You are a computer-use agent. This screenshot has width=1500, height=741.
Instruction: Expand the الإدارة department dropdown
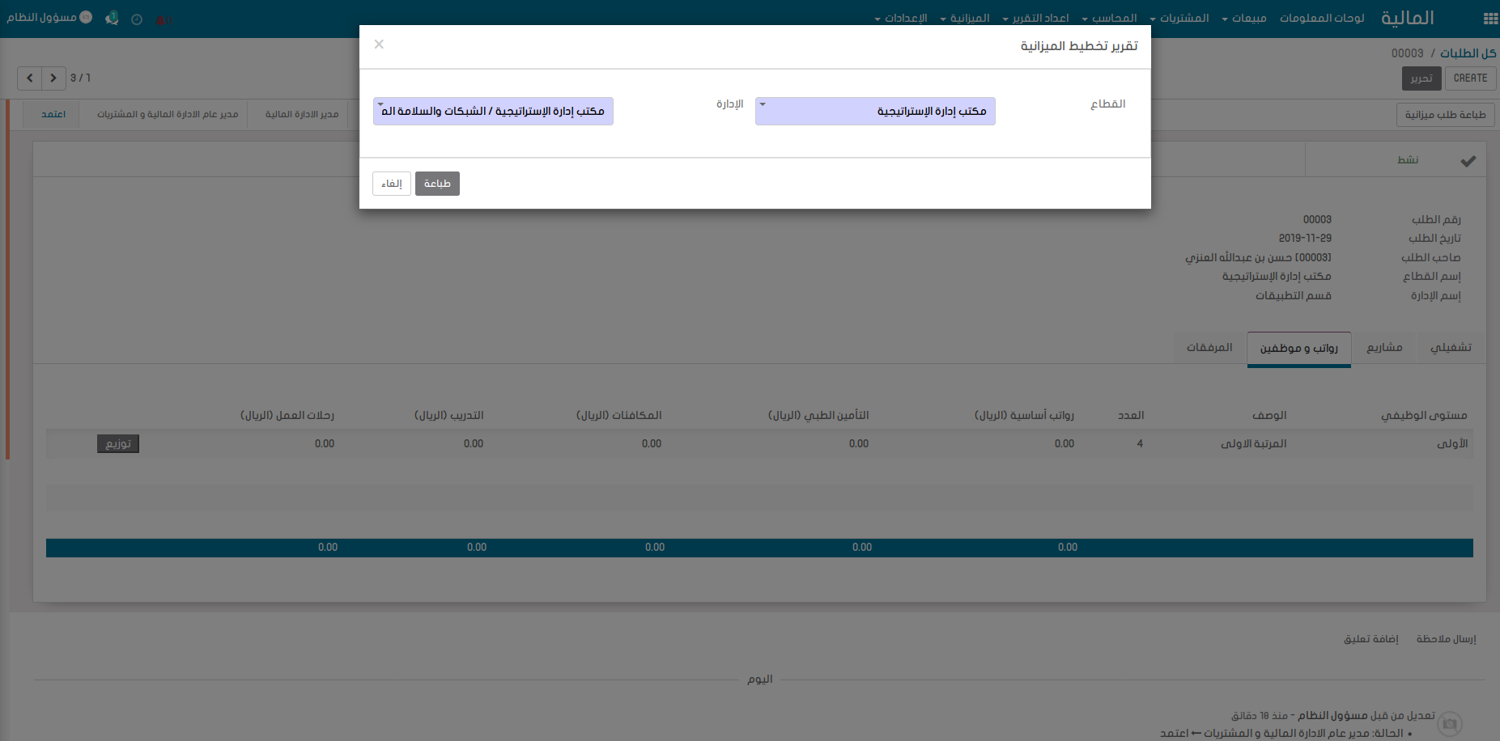tap(493, 112)
